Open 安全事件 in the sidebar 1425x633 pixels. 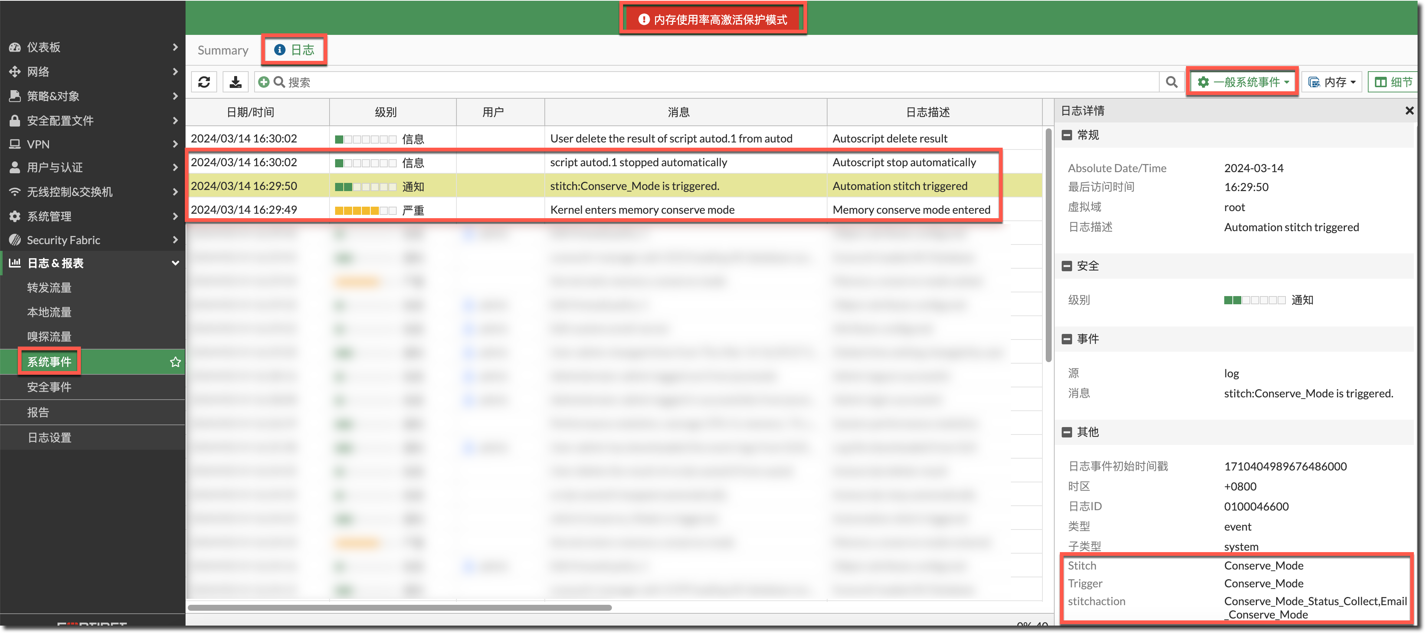click(x=49, y=387)
